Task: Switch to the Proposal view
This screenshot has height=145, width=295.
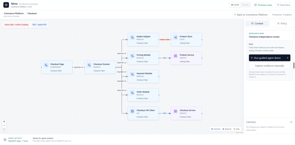Action: tap(245, 5)
